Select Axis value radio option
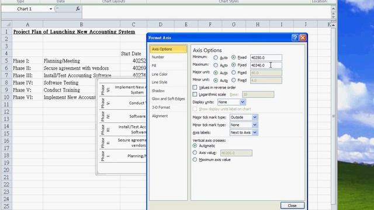This screenshot has height=210, width=374. (195, 153)
